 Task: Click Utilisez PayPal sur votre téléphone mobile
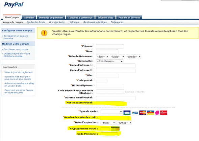tap(17, 55)
